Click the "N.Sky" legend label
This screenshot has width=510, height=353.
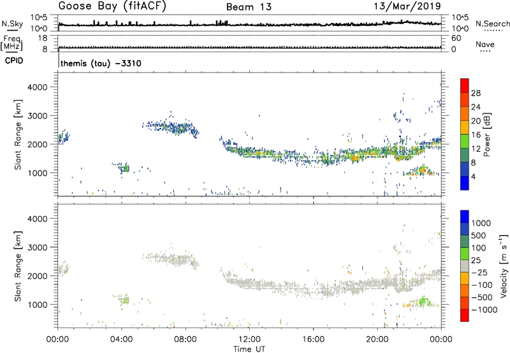12,24
